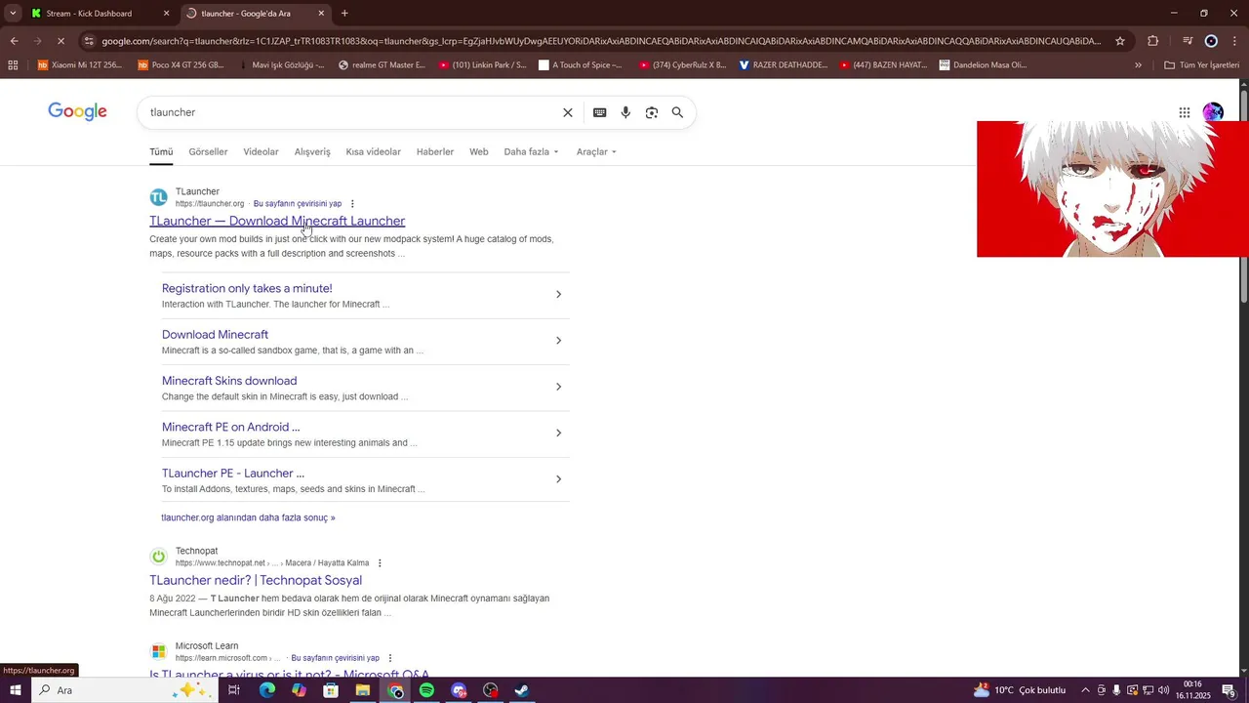Open three-dot options for TLauncher result
This screenshot has height=703, width=1249.
(x=352, y=204)
